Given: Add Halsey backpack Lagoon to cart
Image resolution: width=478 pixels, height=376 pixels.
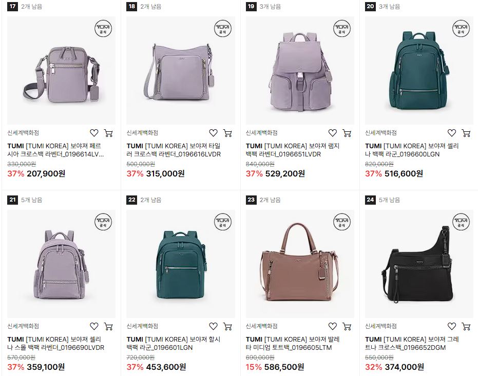Looking at the screenshot, I should [x=227, y=326].
